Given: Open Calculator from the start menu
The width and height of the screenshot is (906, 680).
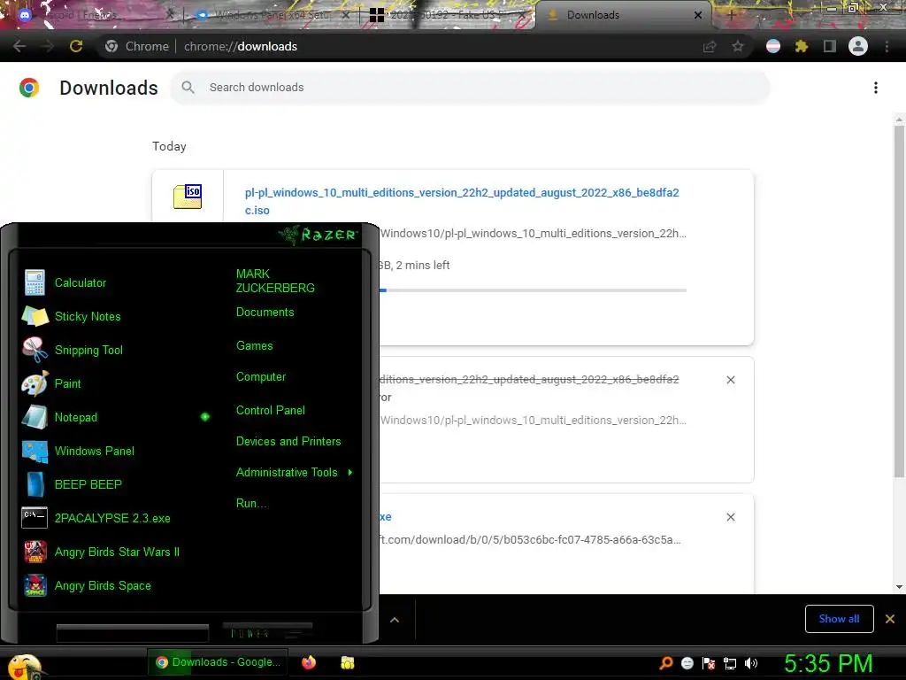Looking at the screenshot, I should click(x=81, y=282).
